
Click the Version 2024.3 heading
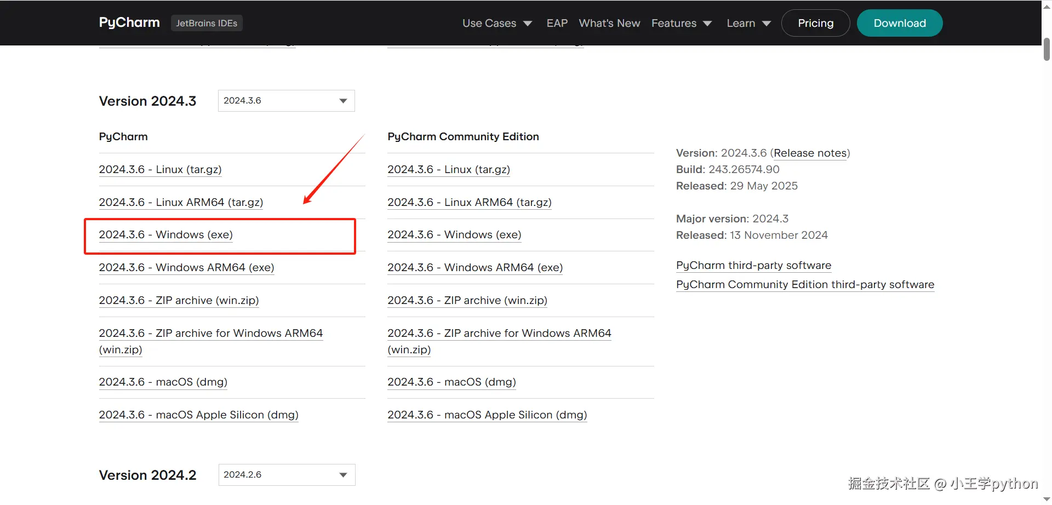click(x=147, y=101)
